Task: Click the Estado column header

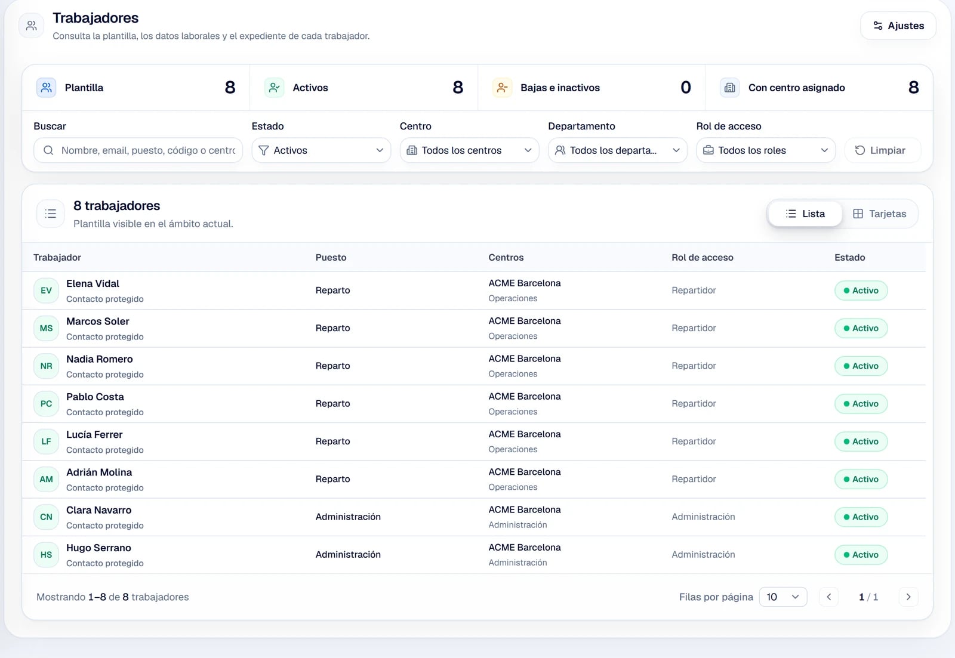Action: click(850, 257)
